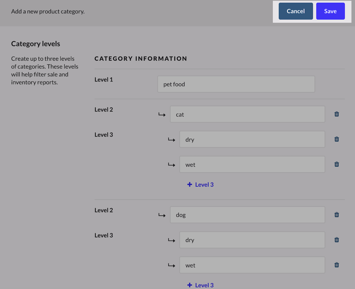This screenshot has height=289, width=355.
Task: Select the wet field under dog
Action: 252,265
